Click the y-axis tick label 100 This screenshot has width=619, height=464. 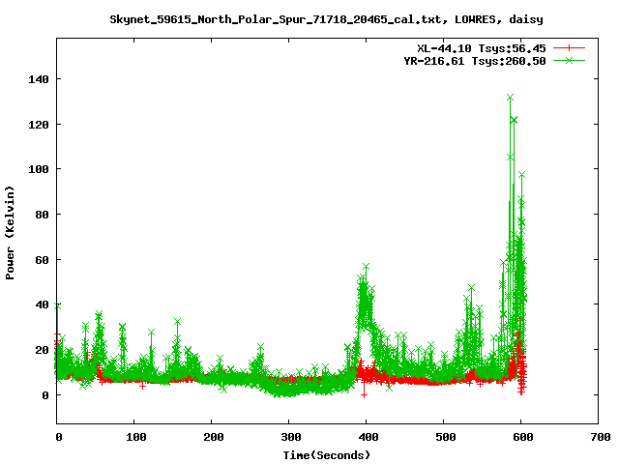pyautogui.click(x=39, y=169)
